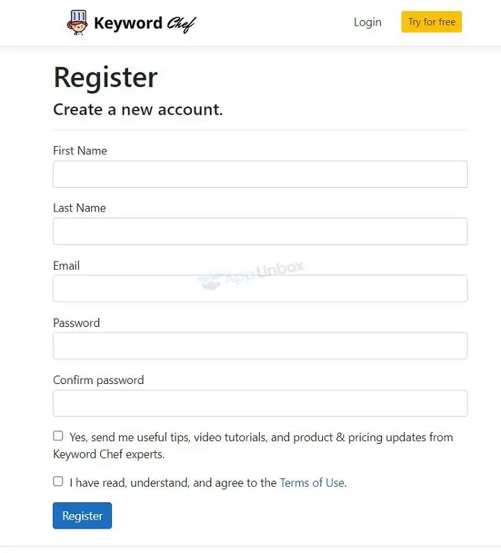Image resolution: width=501 pixels, height=553 pixels.
Task: Focus the First Name input box
Action: pyautogui.click(x=260, y=174)
